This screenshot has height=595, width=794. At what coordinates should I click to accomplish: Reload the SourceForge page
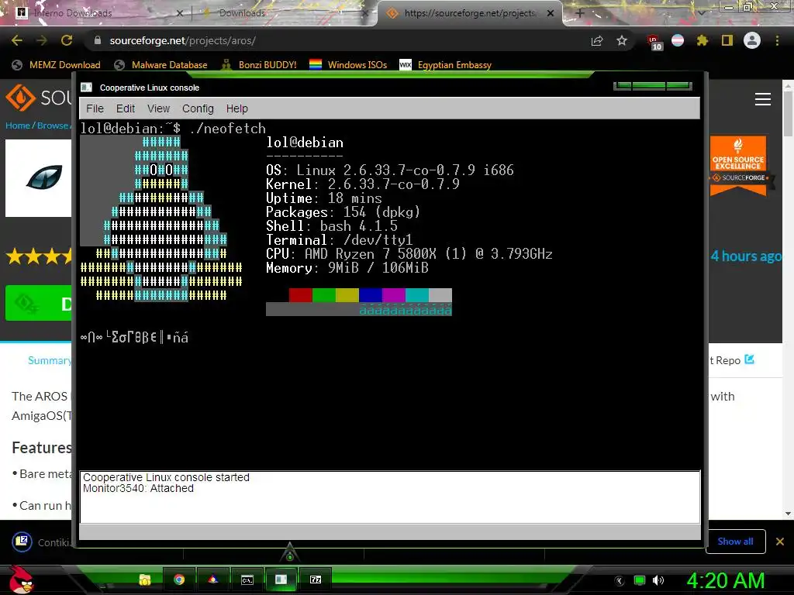tap(67, 40)
